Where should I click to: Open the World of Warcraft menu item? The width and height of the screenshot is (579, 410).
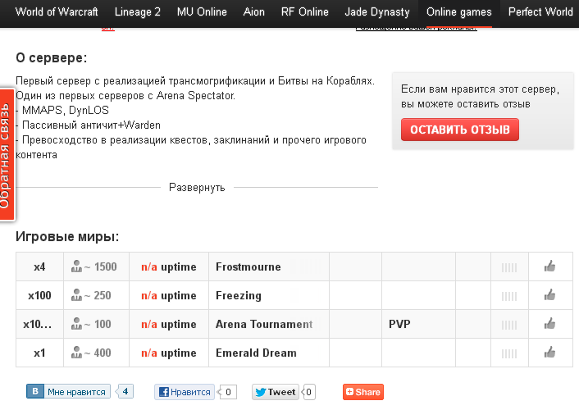(57, 11)
